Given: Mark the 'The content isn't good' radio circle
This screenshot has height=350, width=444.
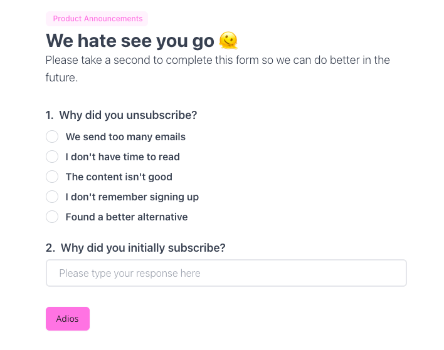Looking at the screenshot, I should (52, 177).
